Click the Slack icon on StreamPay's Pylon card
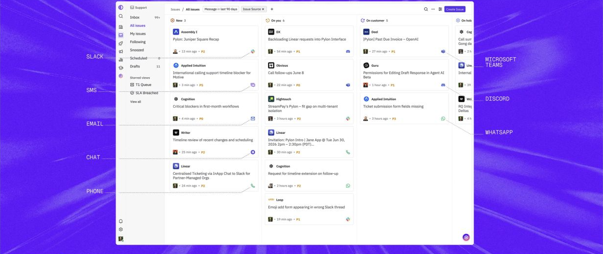603x254 pixels. [348, 118]
